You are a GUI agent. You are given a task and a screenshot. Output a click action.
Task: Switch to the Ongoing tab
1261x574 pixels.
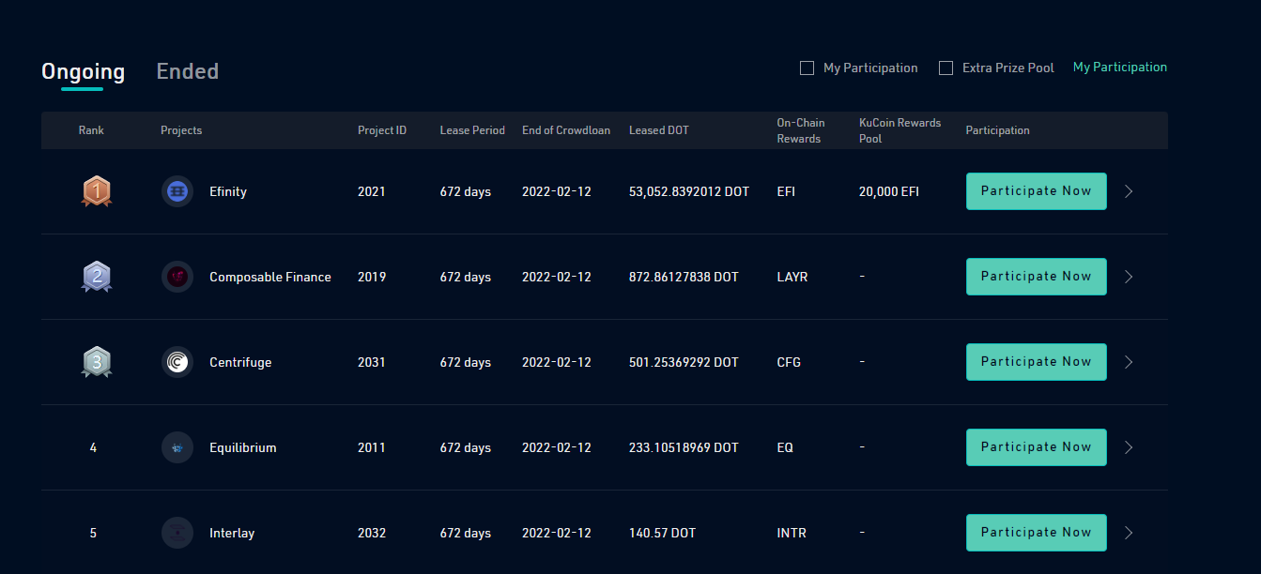point(83,71)
